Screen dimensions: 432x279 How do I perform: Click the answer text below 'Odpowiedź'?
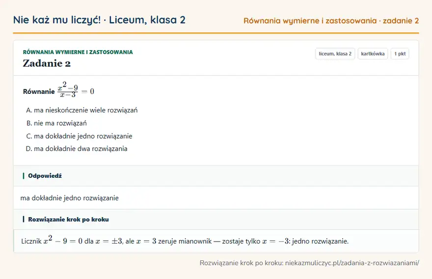click(69, 198)
